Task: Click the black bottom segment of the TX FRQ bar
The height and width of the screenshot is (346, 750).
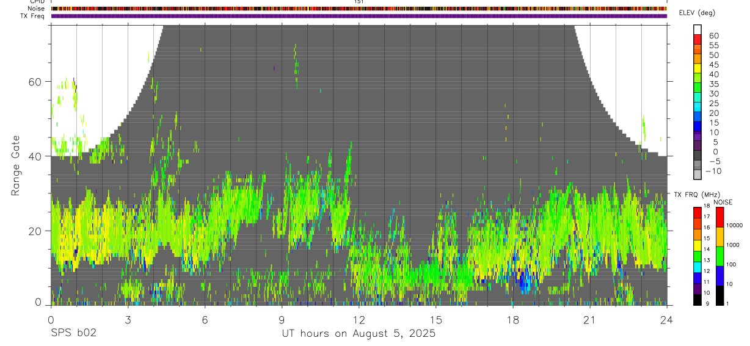Action: pyautogui.click(x=697, y=300)
